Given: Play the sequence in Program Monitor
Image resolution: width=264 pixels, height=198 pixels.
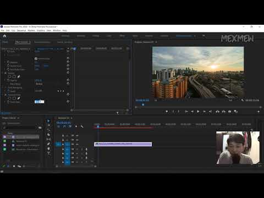Looking at the screenshot, I should coord(198,112).
